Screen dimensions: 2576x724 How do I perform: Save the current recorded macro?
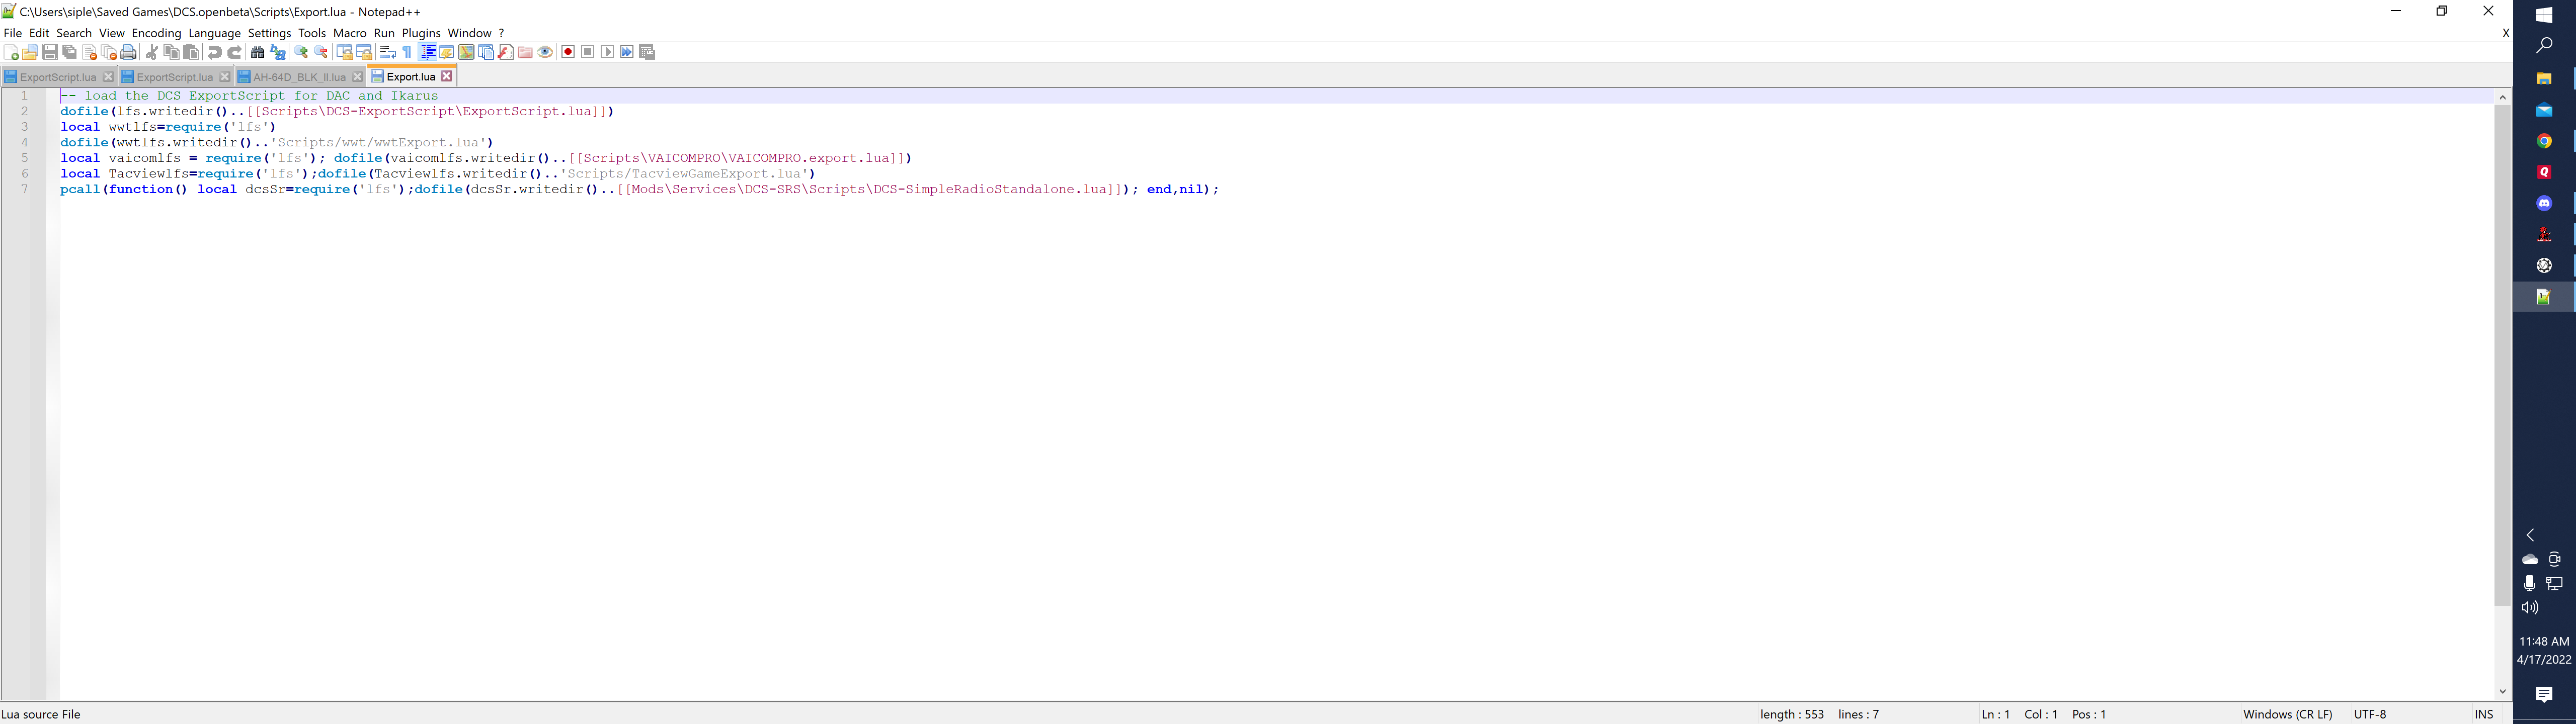pos(647,52)
